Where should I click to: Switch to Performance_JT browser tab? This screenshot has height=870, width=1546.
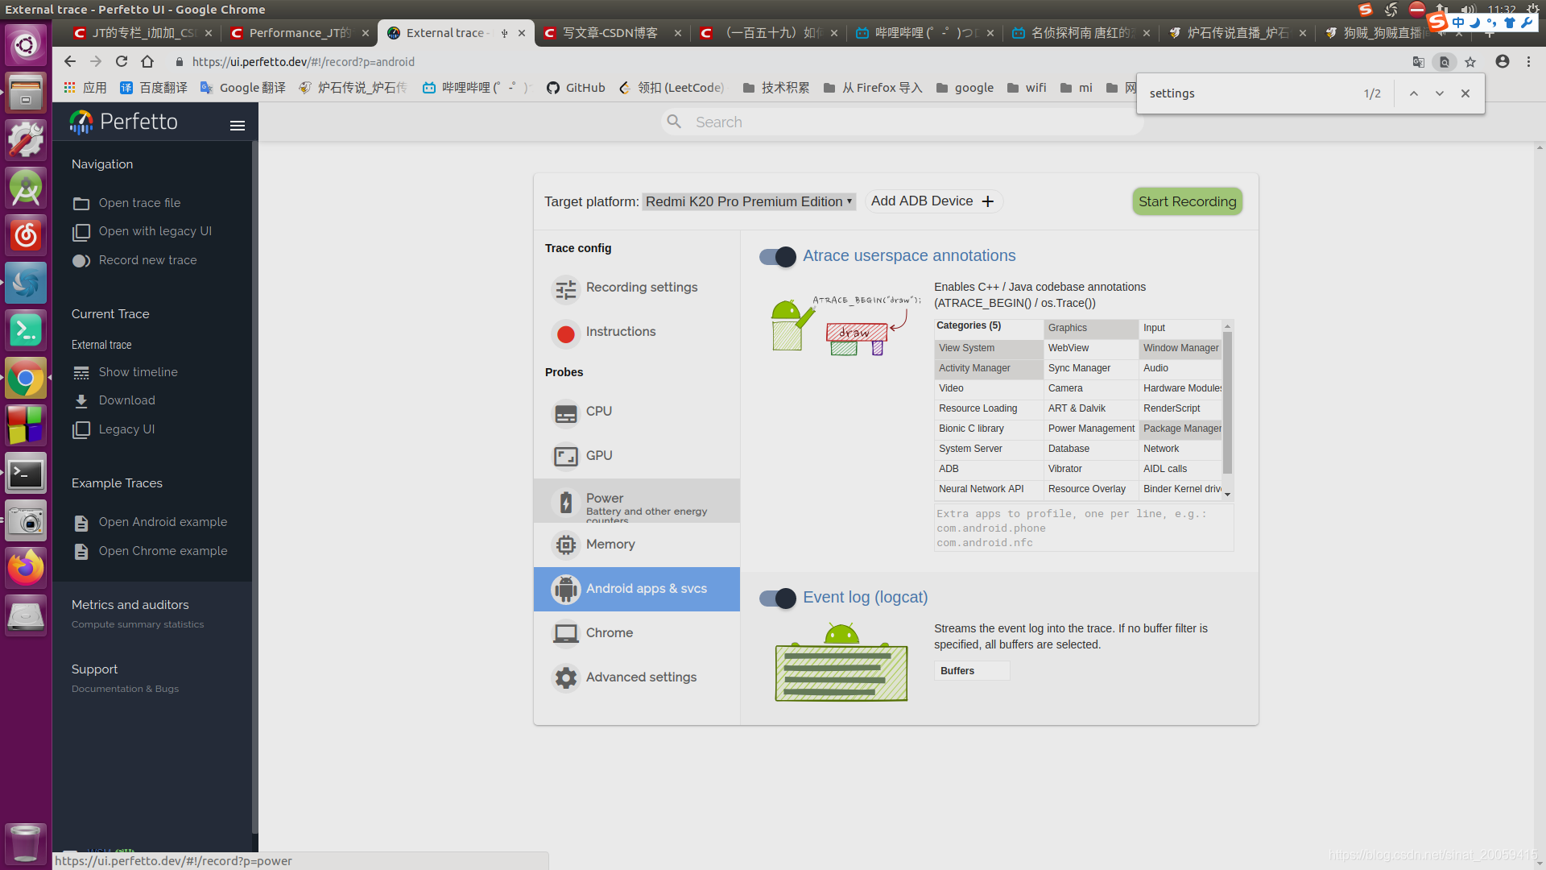pos(300,33)
